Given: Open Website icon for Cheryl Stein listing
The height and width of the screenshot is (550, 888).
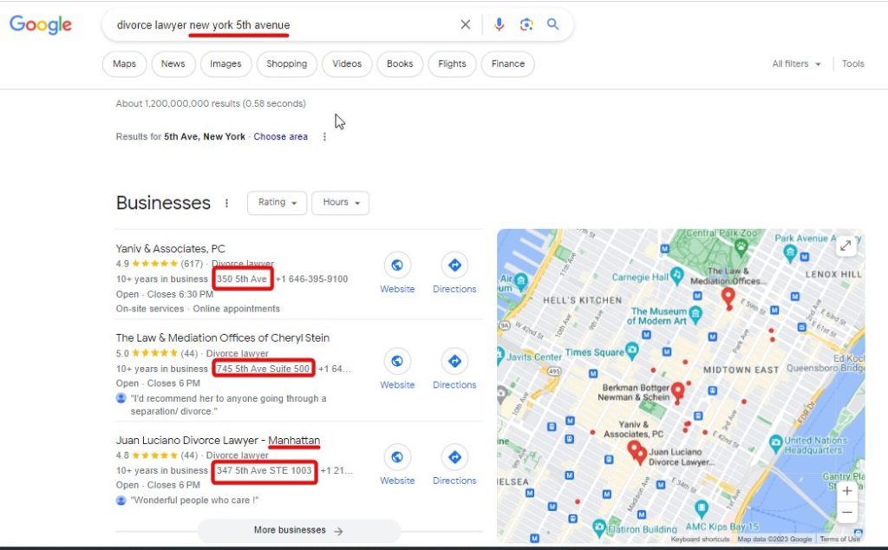Looking at the screenshot, I should click(397, 362).
